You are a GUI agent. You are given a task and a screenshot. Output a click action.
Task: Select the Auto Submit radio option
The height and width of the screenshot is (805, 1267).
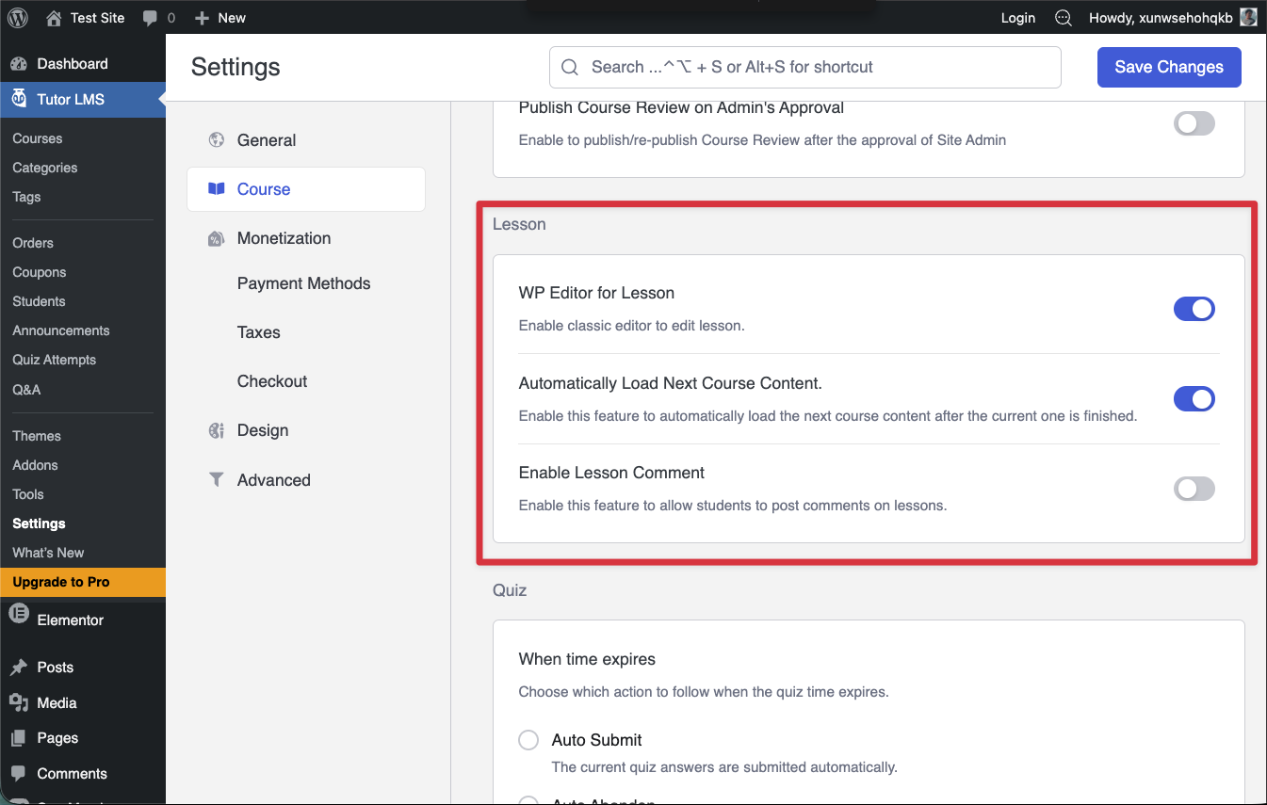tap(529, 740)
